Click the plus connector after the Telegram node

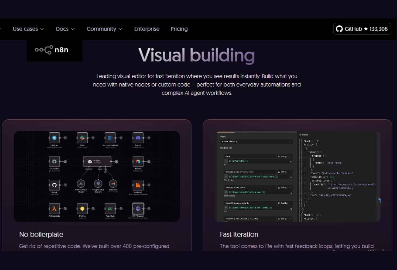pyautogui.click(x=65, y=138)
